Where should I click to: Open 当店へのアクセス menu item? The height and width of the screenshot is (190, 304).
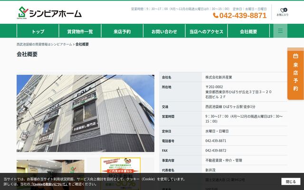(x=206, y=31)
